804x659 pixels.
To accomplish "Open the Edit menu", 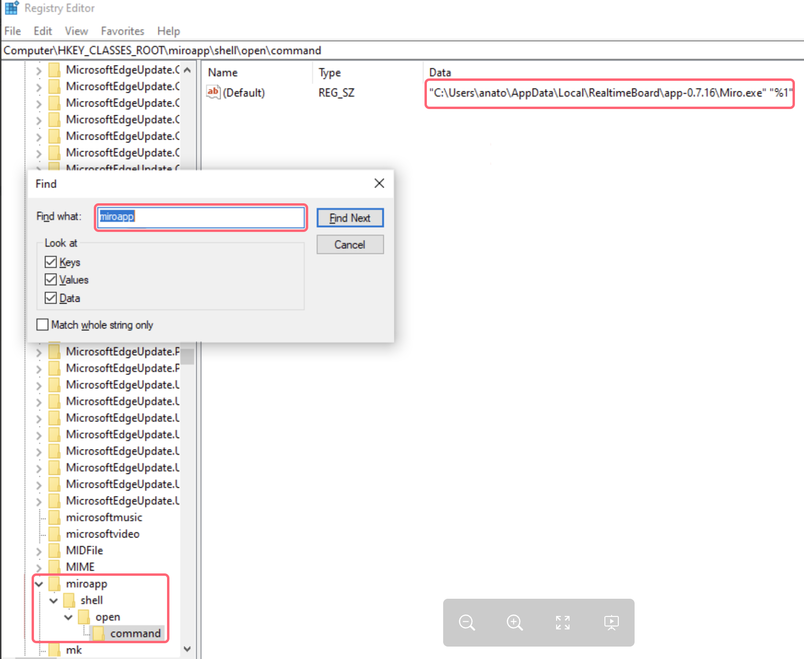I will tap(43, 31).
